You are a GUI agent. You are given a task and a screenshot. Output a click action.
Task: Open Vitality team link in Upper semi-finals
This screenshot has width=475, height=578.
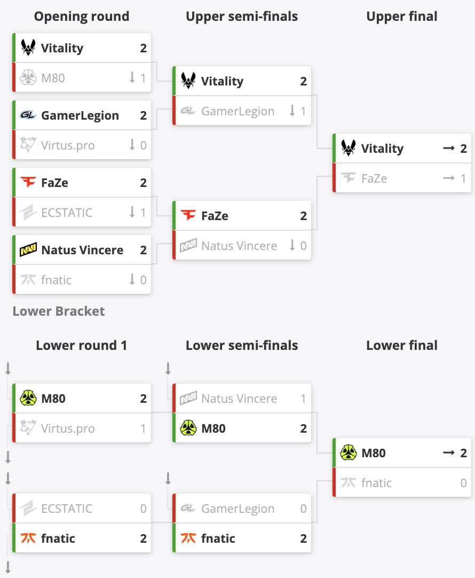point(222,81)
